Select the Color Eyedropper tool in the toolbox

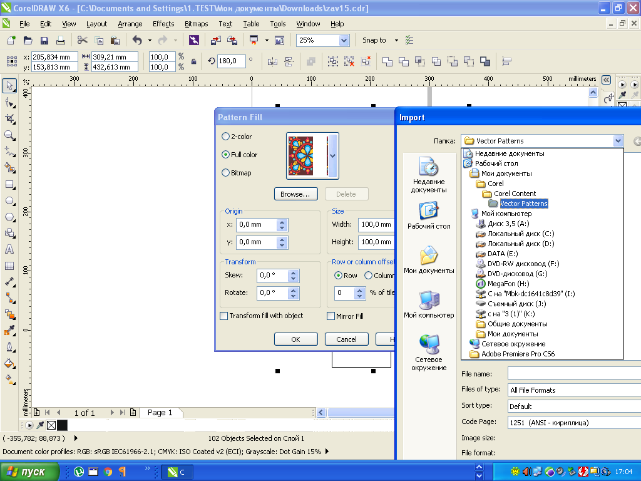coord(9,331)
